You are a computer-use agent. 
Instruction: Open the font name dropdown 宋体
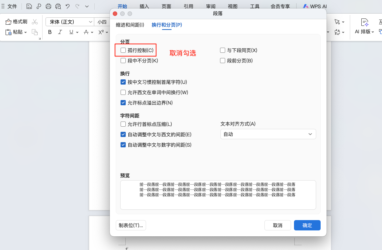click(70, 21)
